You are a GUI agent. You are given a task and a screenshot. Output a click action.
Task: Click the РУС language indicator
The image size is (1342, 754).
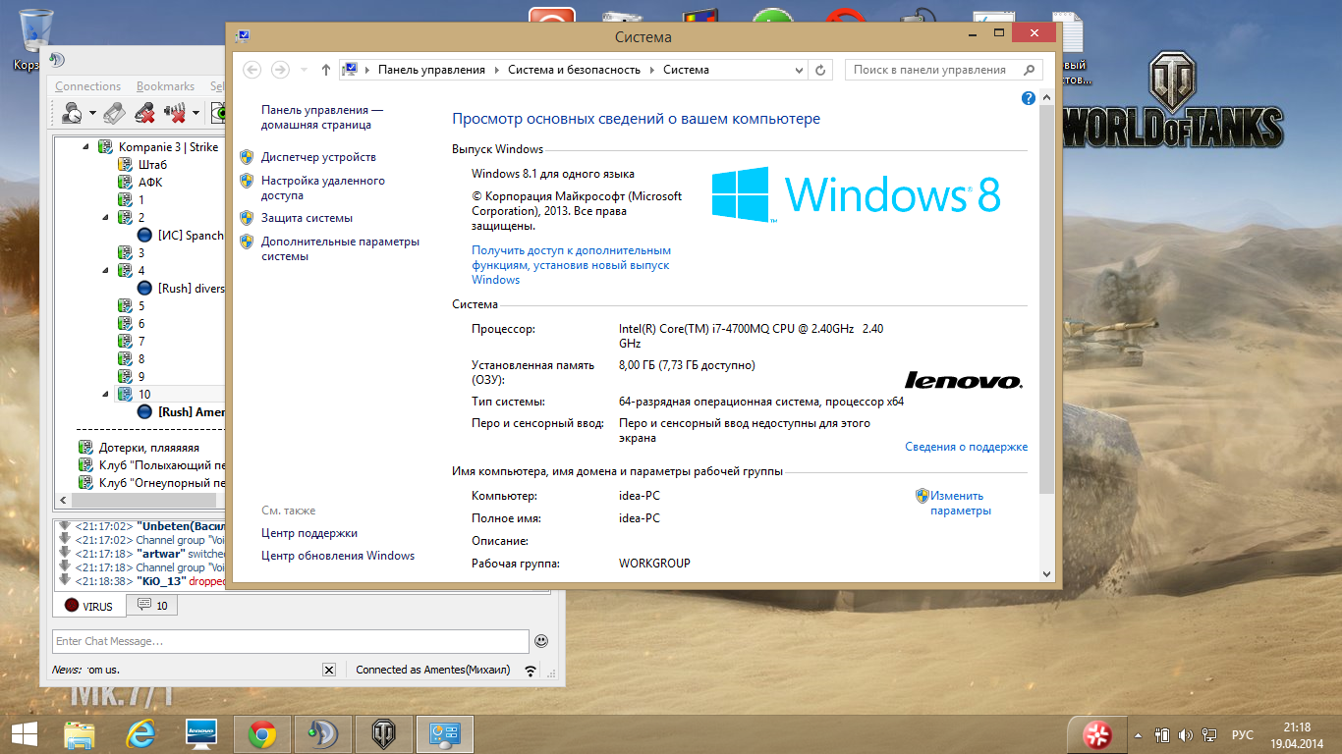(x=1242, y=734)
